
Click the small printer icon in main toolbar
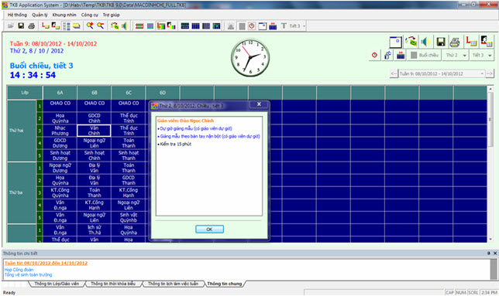(x=31, y=26)
